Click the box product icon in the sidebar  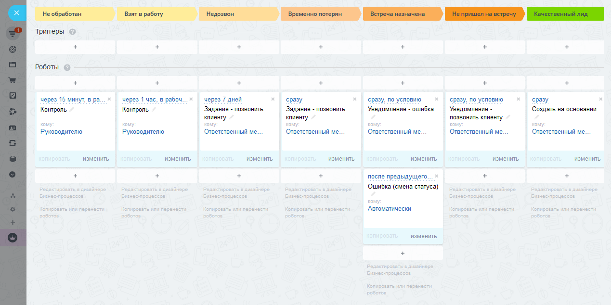point(13,159)
